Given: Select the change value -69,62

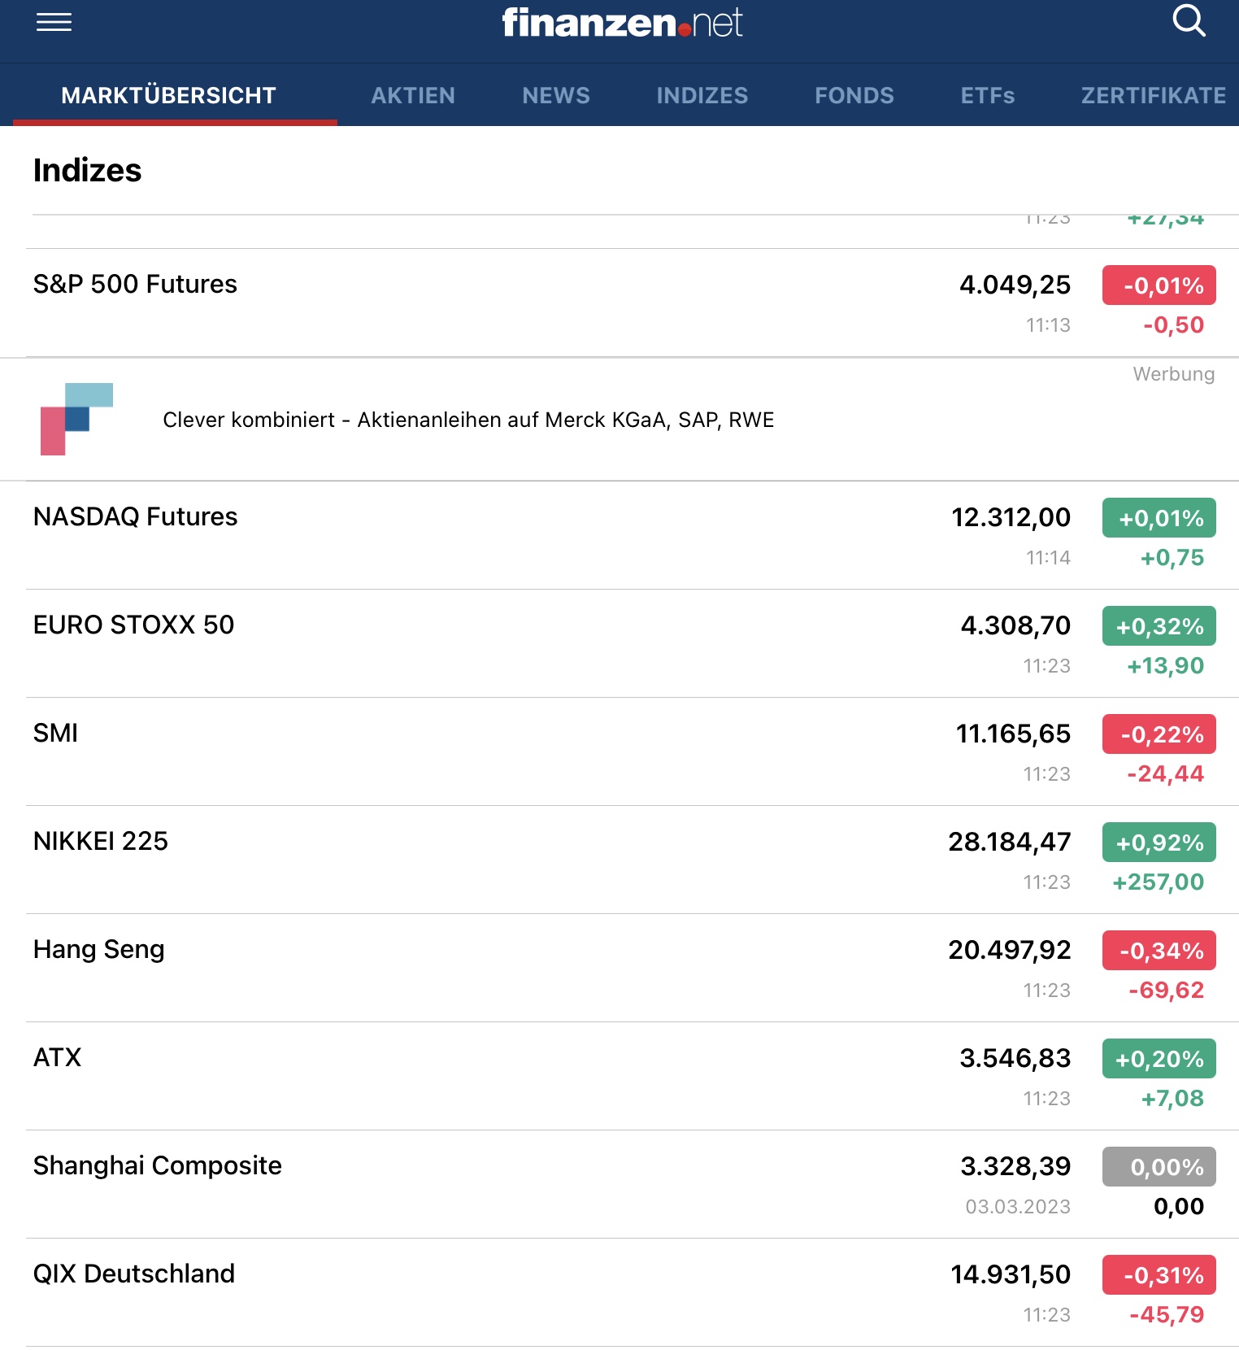Looking at the screenshot, I should [1166, 991].
